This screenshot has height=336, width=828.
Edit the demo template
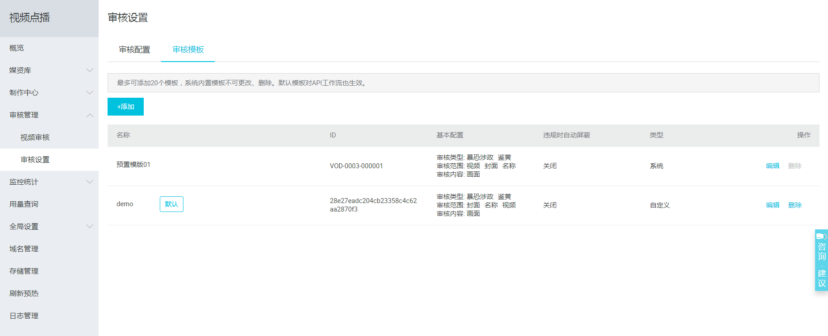click(x=773, y=205)
